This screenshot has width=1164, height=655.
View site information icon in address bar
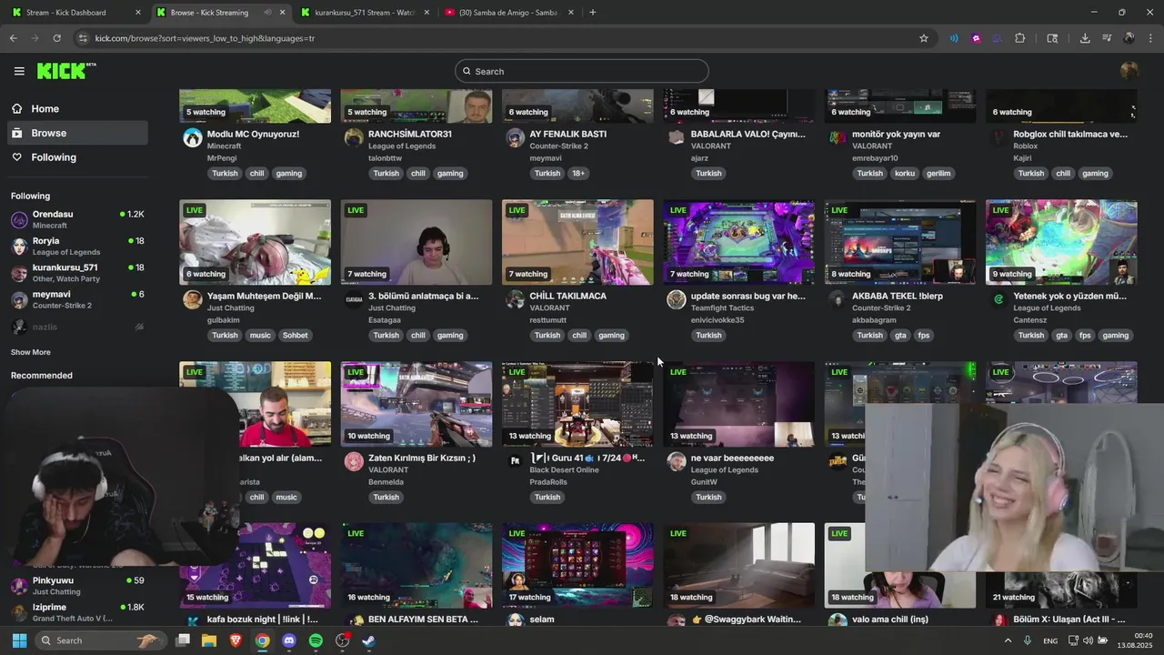point(83,38)
